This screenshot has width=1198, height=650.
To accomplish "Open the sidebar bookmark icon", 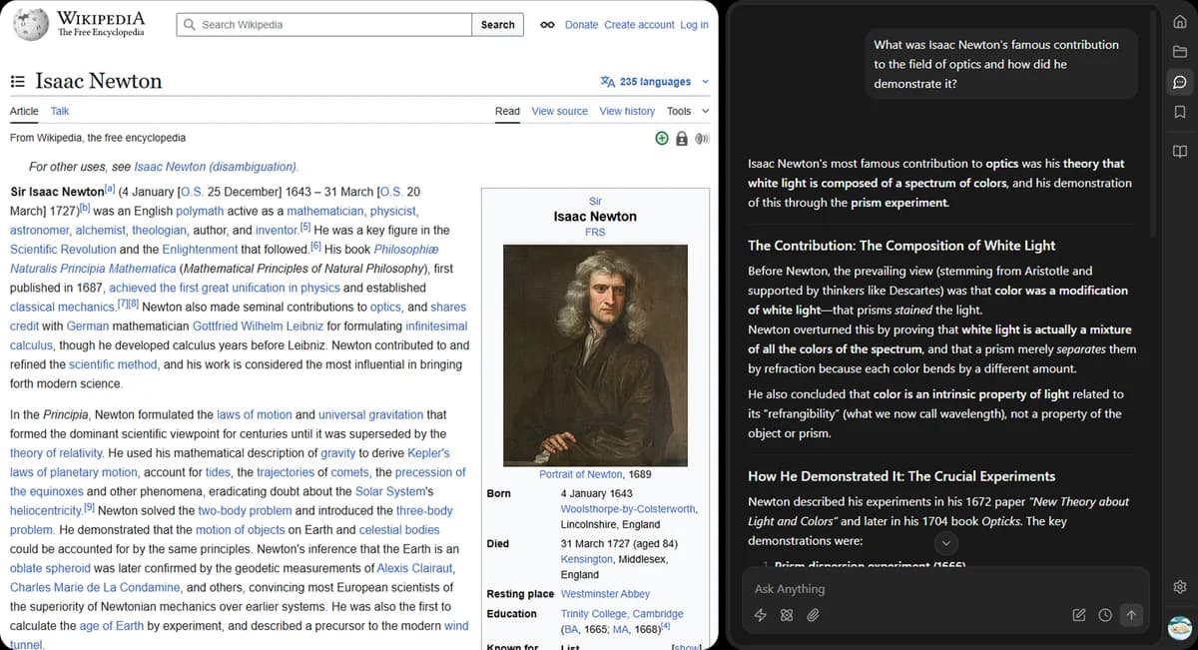I will coord(1179,112).
